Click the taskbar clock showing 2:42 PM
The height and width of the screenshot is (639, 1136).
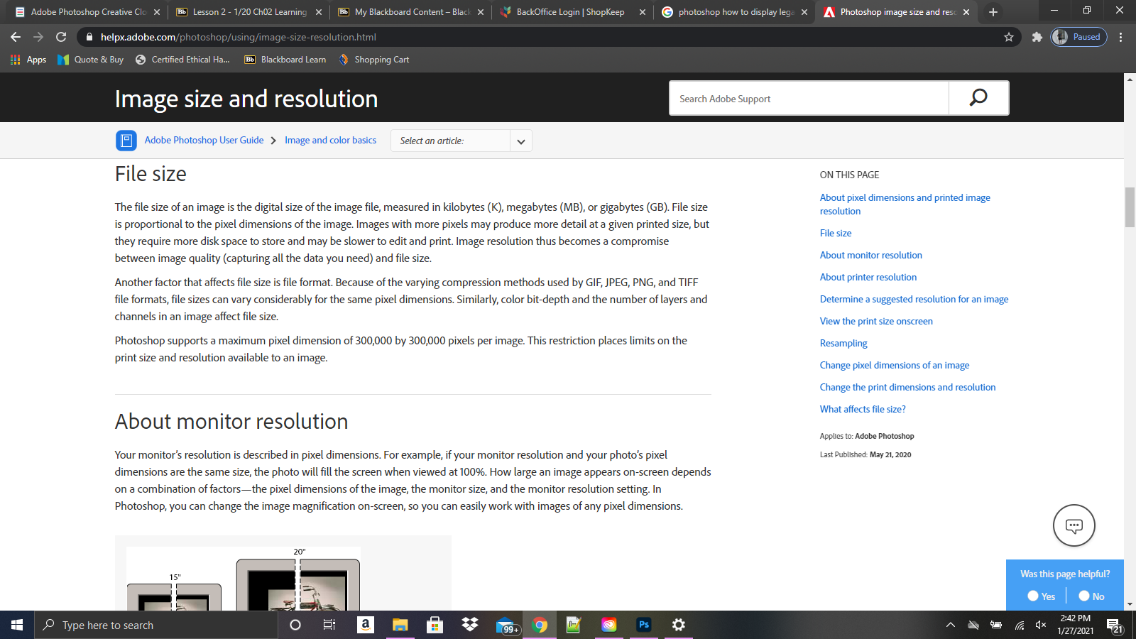click(1075, 625)
